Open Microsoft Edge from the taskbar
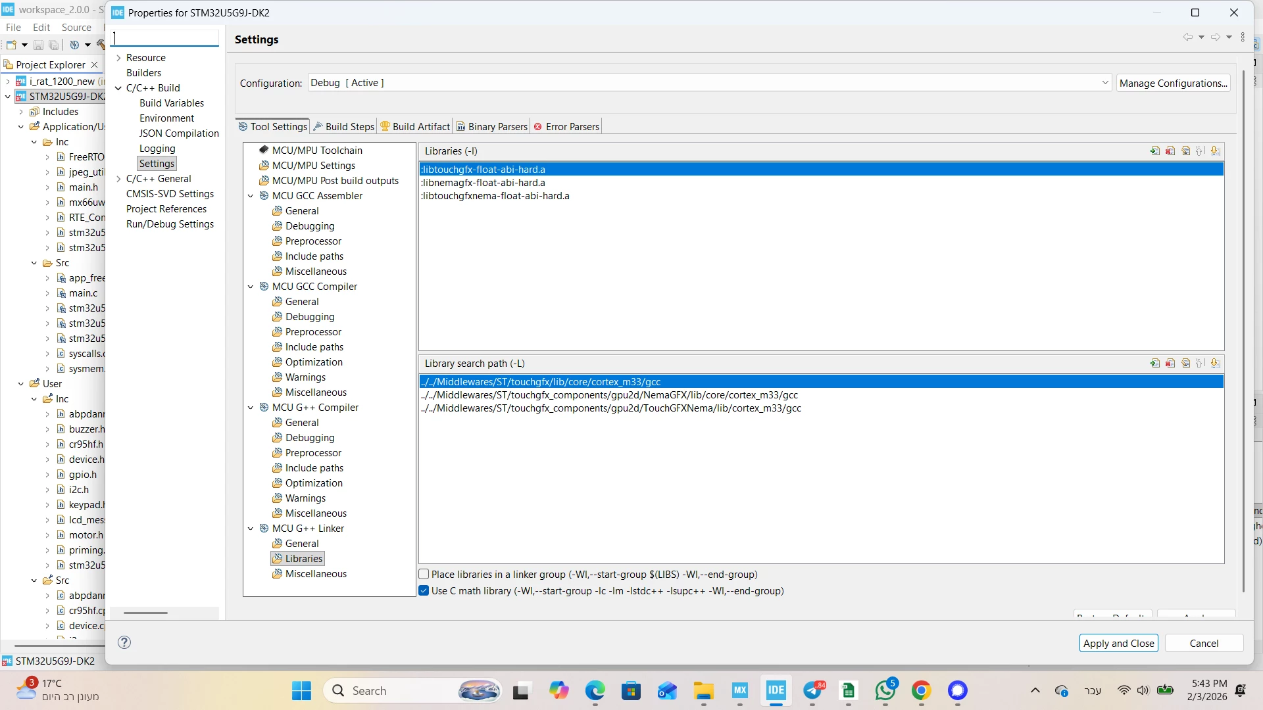The image size is (1263, 710). click(x=595, y=690)
